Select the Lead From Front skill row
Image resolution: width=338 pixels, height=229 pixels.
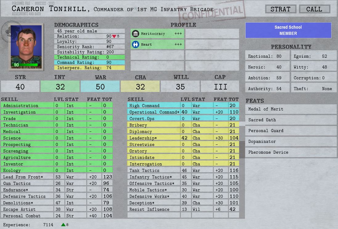[57, 177]
